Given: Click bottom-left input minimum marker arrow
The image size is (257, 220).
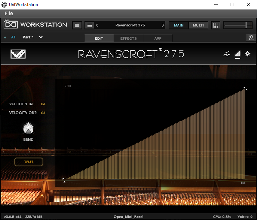Looking at the screenshot, I should coord(65,182).
